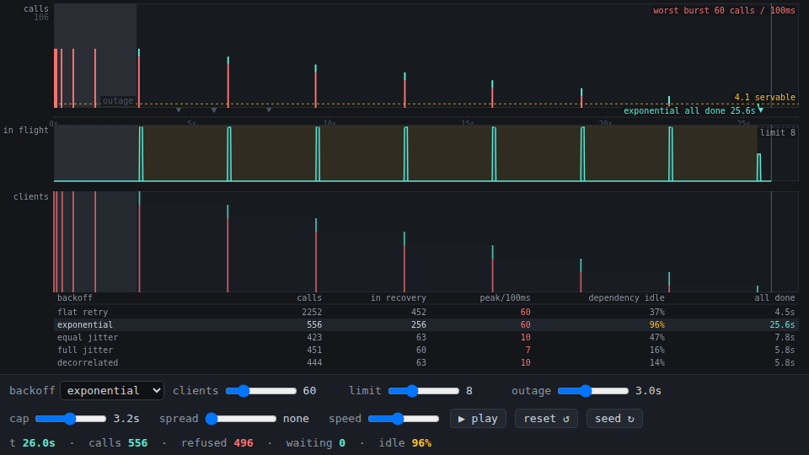Click the '4.1 servable' threshold label
The width and height of the screenshot is (809, 455).
coord(764,97)
